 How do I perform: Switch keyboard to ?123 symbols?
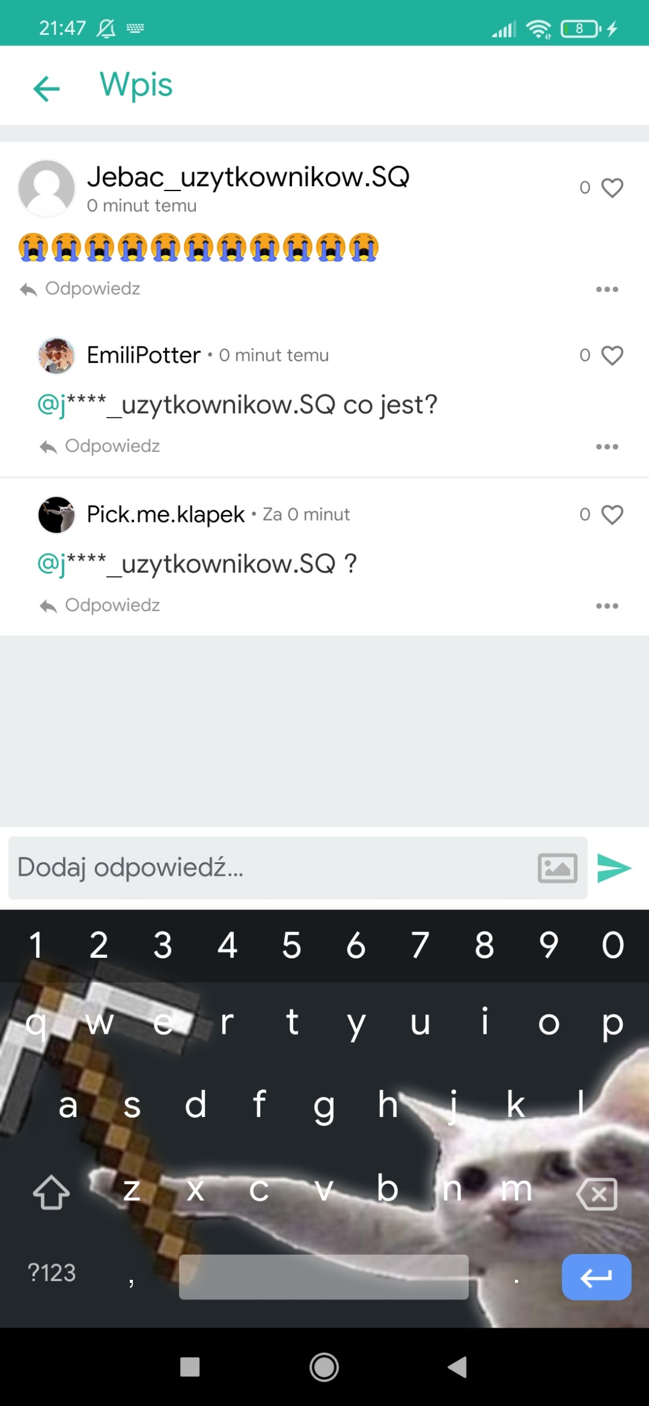(52, 1273)
